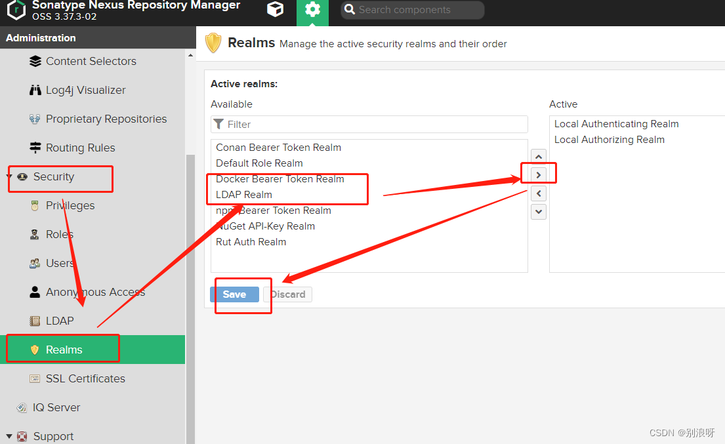Open IQ Server page
The image size is (725, 444).
(x=56, y=407)
